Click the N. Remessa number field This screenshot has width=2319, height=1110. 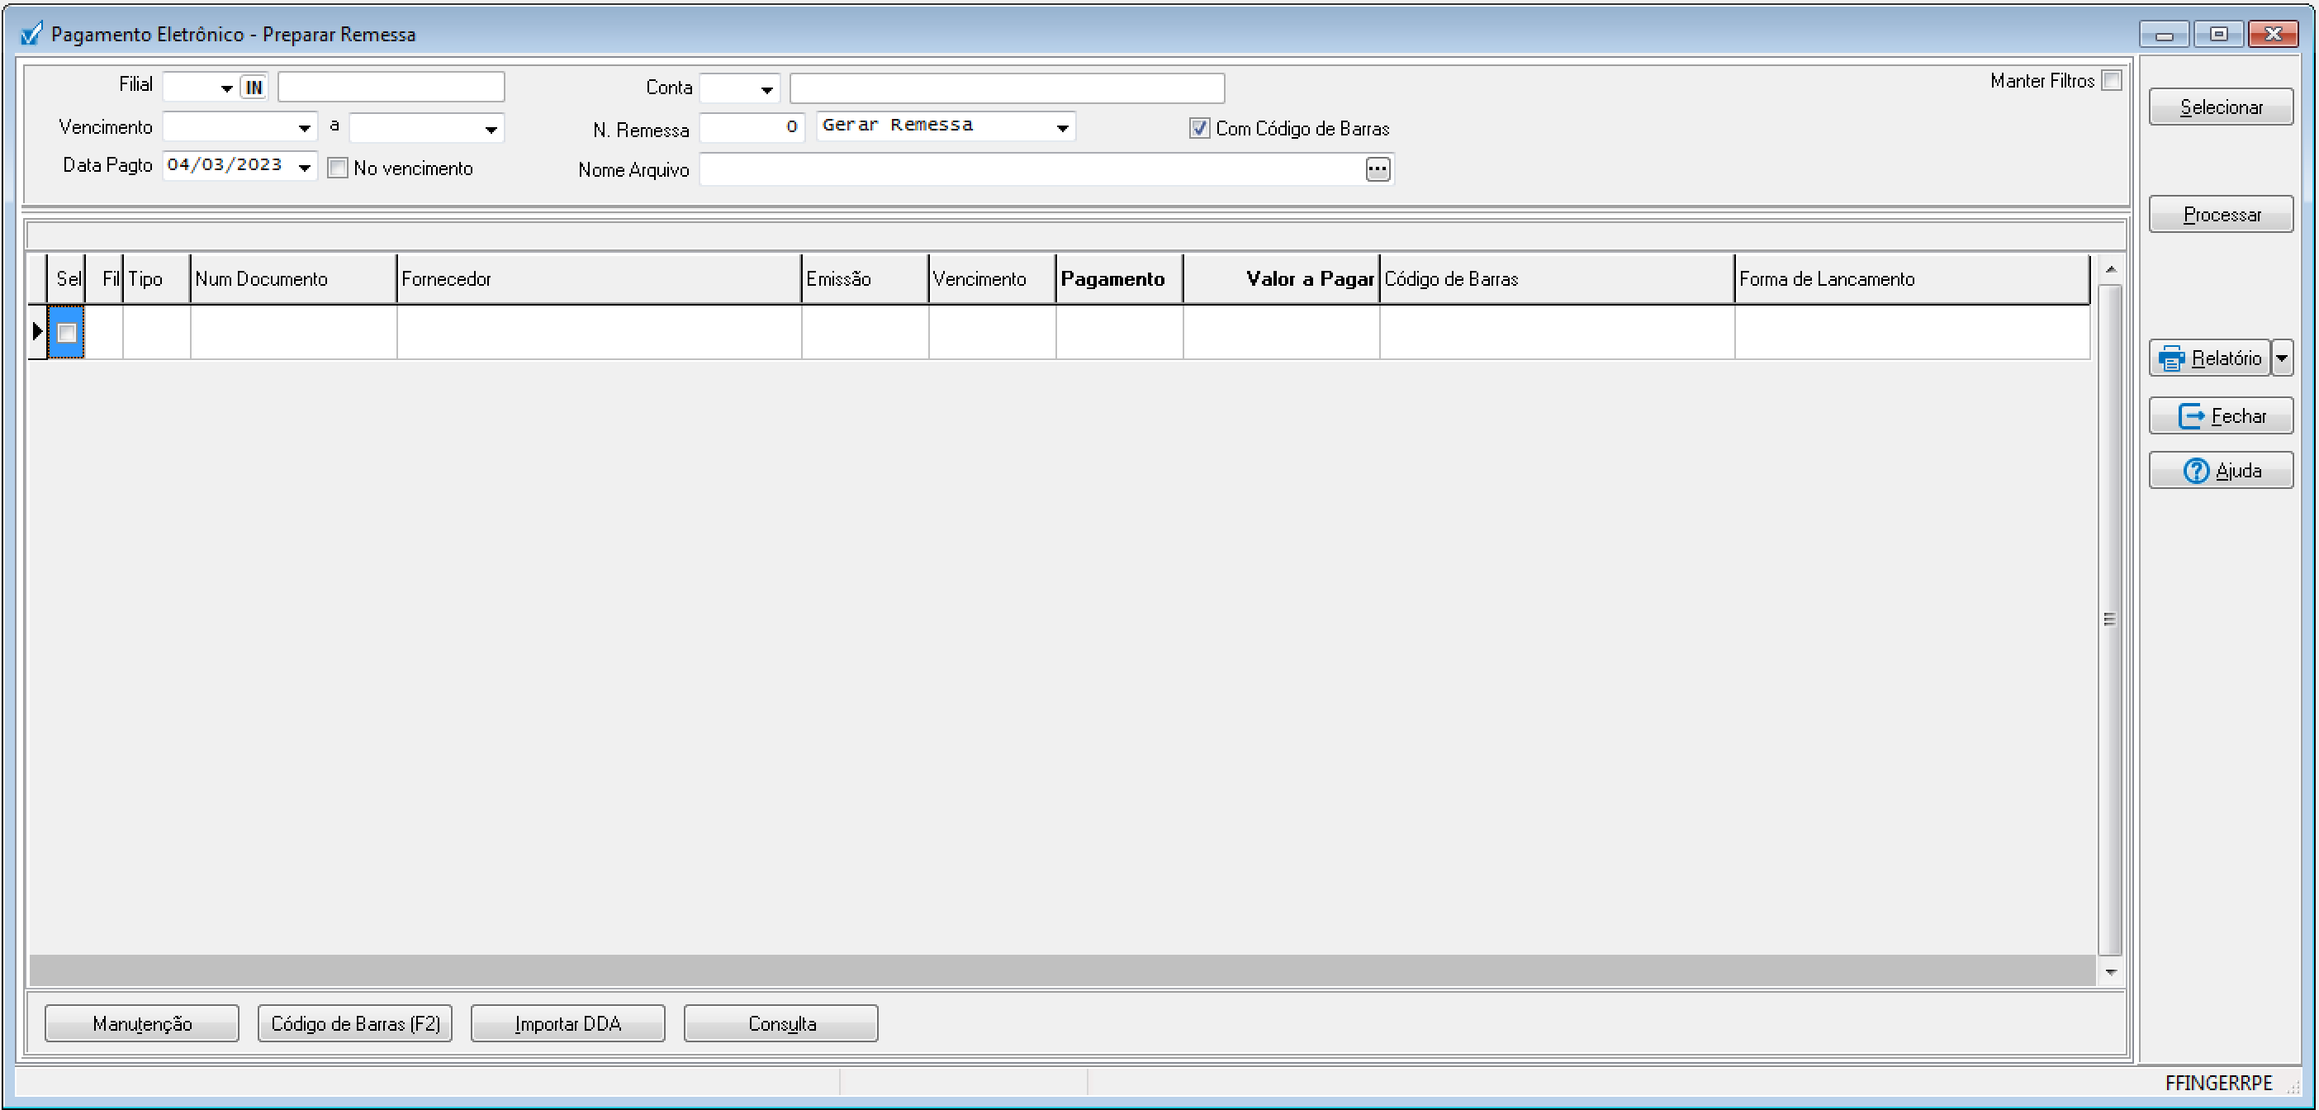[x=751, y=127]
